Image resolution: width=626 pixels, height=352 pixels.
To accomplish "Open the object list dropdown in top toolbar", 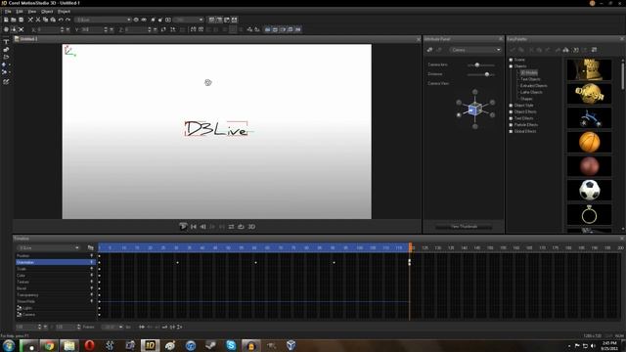I will coord(103,20).
